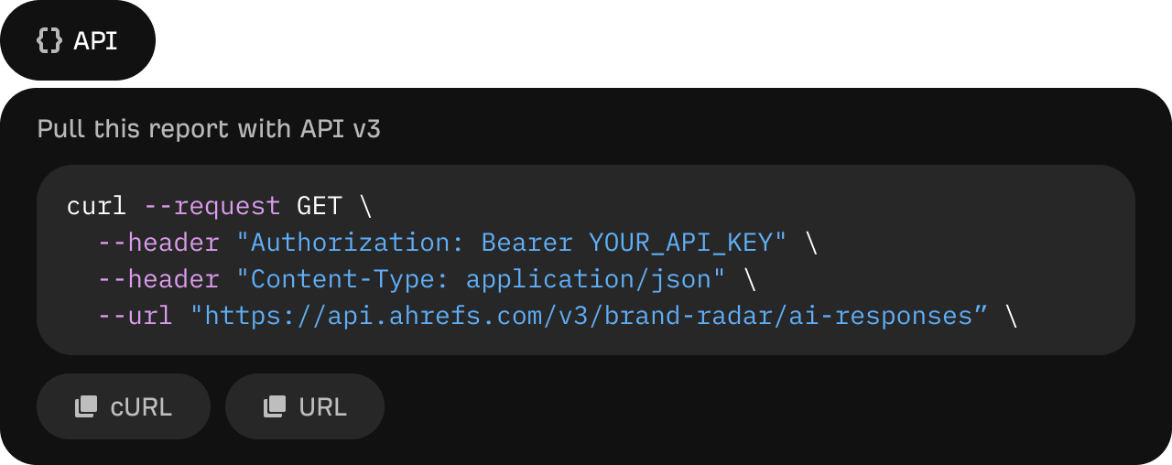Click the trailing backslash after the URL line

(1011, 316)
